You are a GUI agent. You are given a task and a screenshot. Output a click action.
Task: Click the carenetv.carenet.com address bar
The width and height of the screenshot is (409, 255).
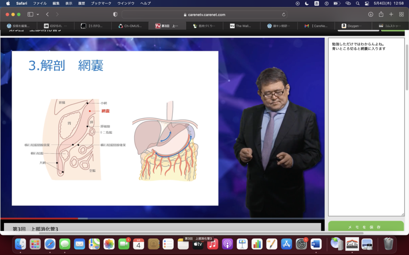tap(204, 14)
